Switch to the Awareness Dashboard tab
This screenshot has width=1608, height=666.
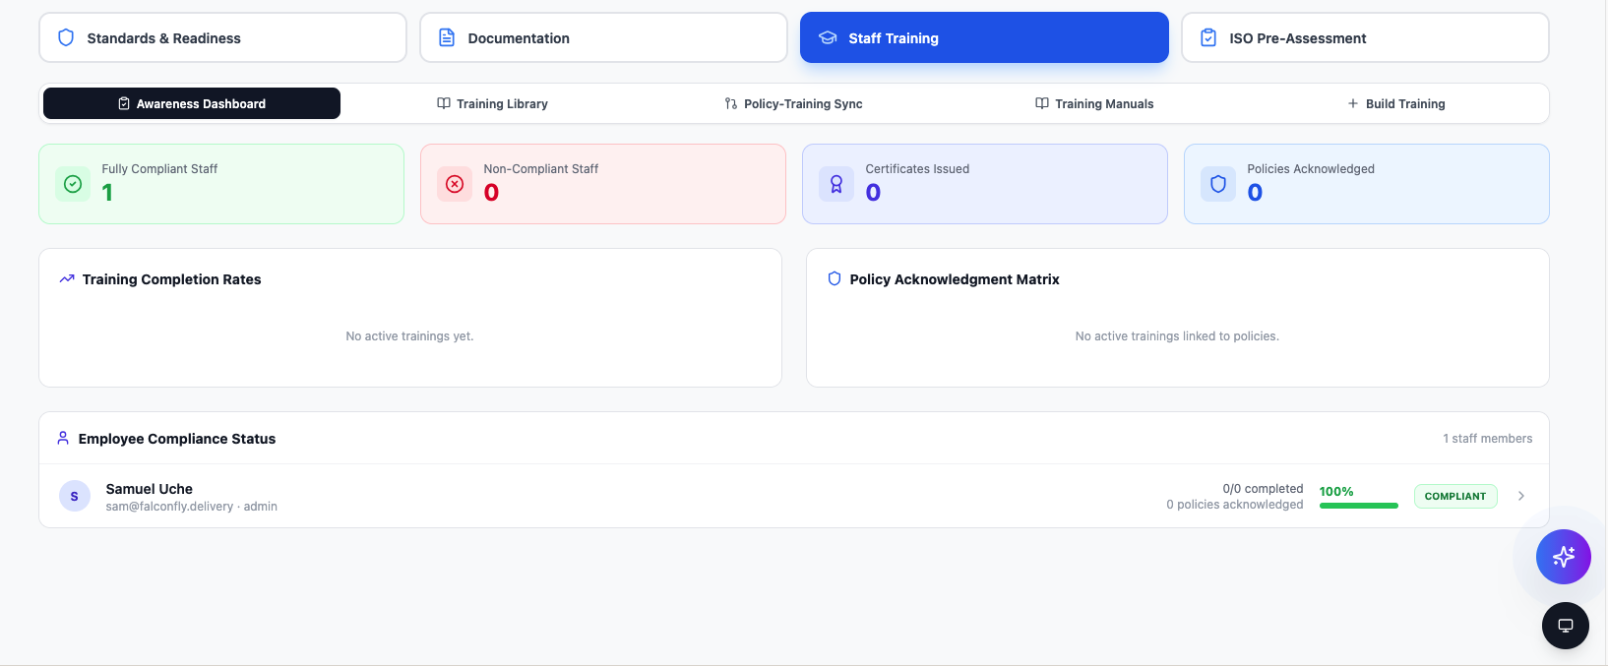[x=192, y=103]
